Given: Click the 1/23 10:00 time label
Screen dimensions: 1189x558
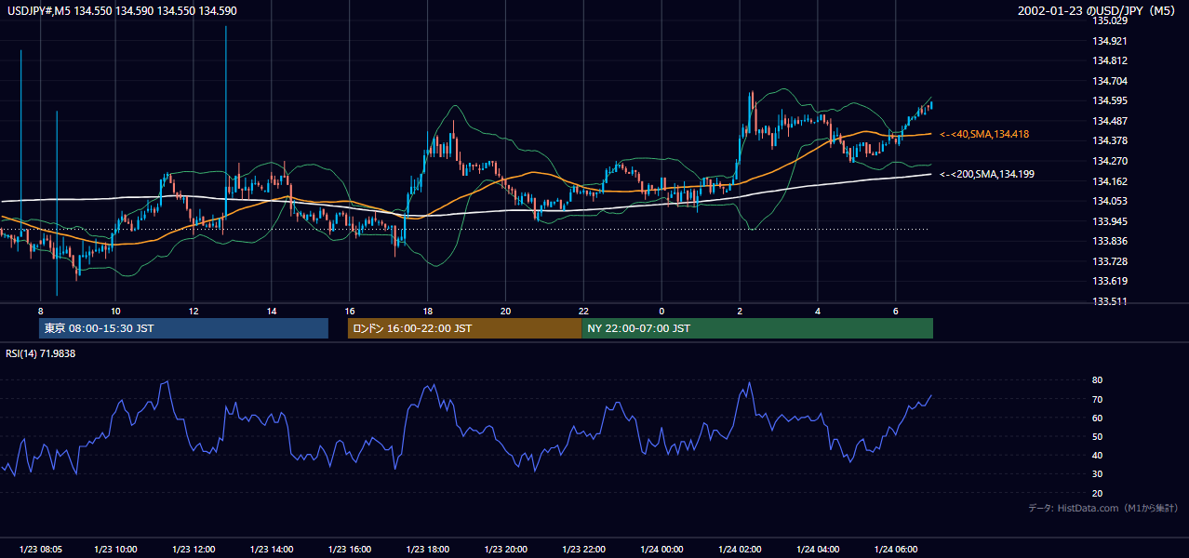Looking at the screenshot, I should pyautogui.click(x=116, y=550).
